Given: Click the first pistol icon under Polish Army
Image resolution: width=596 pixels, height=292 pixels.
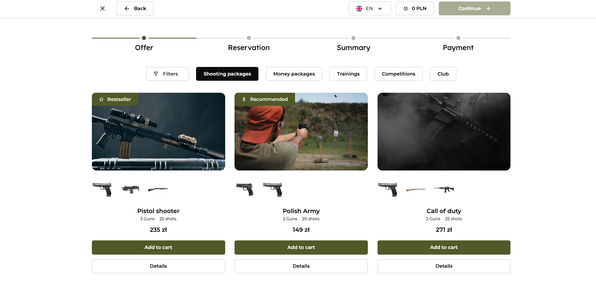Looking at the screenshot, I should [x=245, y=189].
